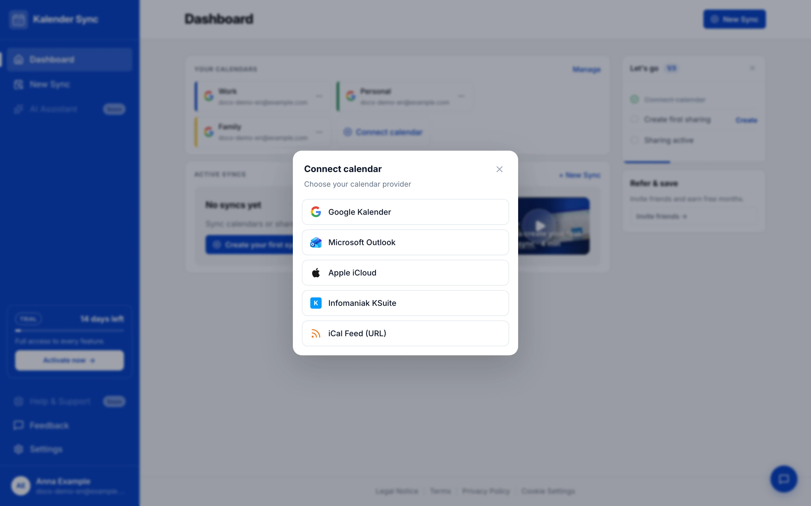Open Help & Support in sidebar
This screenshot has width=811, height=506.
pos(69,401)
